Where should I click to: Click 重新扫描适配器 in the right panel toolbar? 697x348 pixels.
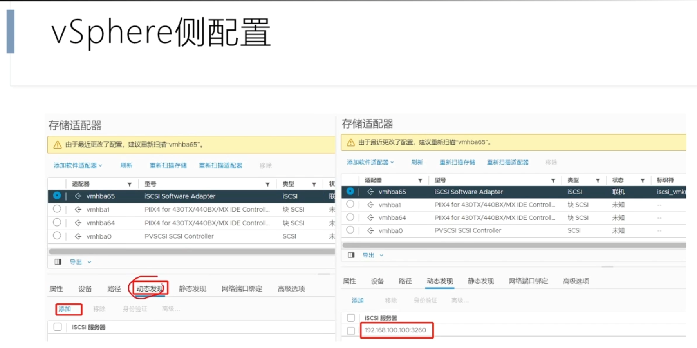click(508, 162)
